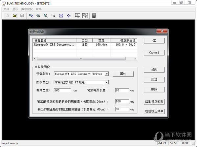The image size is (197, 147).
Task: Click the 添加 button
Action: tap(154, 80)
